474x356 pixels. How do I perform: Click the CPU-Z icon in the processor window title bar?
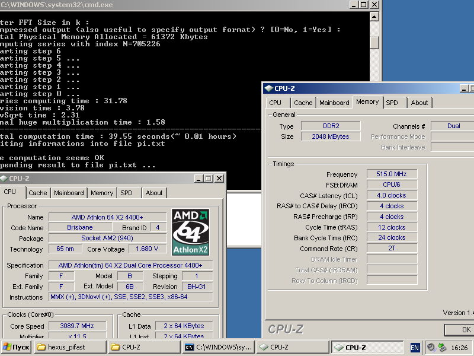[4, 179]
